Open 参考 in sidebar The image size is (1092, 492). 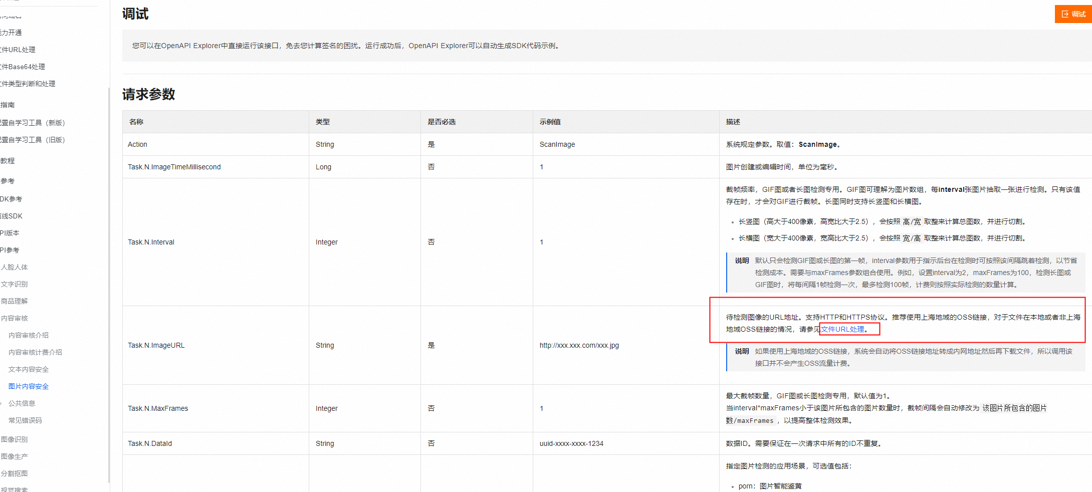8,181
